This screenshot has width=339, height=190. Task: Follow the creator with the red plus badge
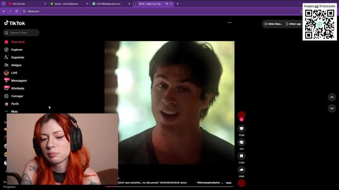tap(241, 120)
